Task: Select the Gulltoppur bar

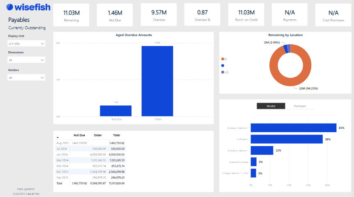Action: tap(287, 139)
